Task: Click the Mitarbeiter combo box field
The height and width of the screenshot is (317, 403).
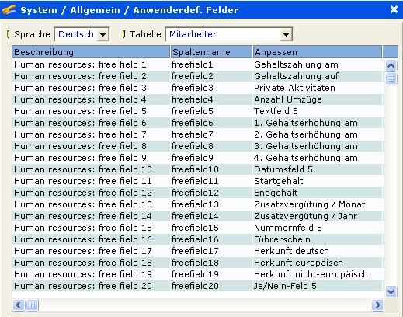Action: [x=229, y=34]
